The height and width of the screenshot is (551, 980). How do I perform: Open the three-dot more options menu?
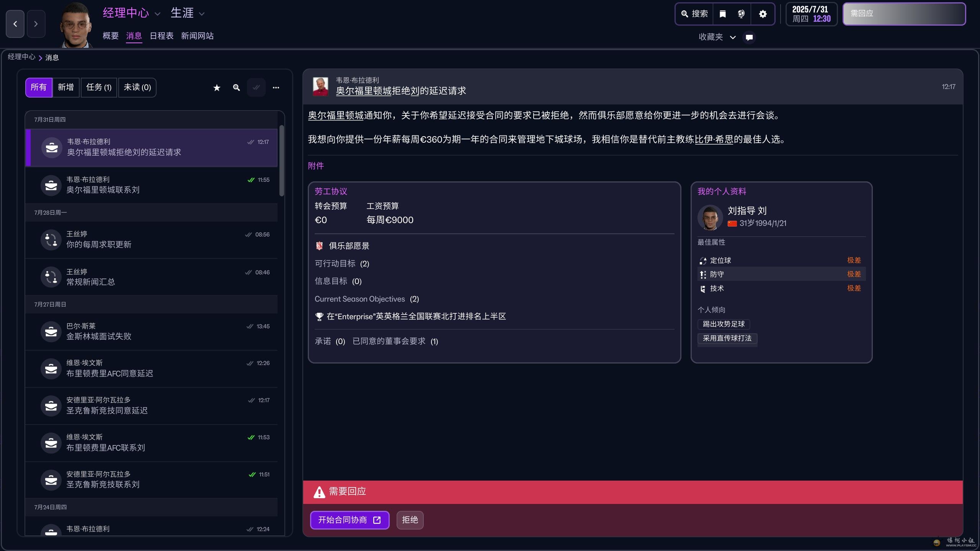[x=276, y=88]
